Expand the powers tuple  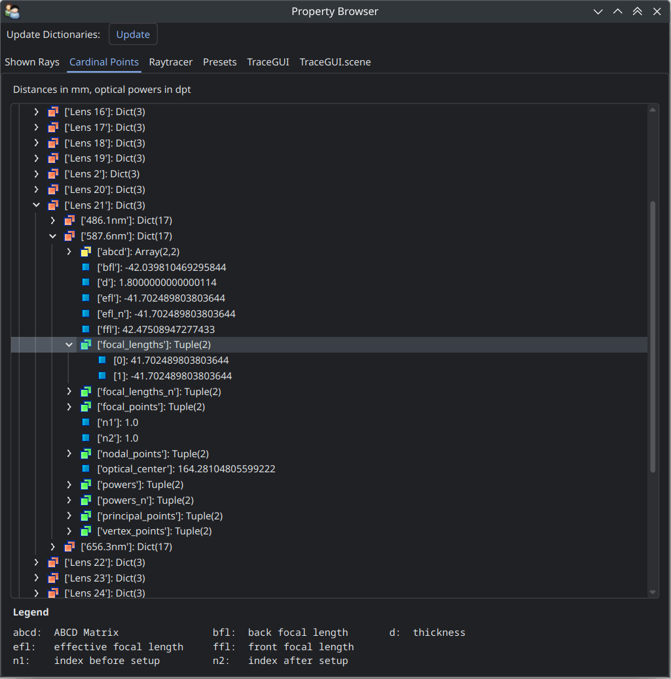(x=69, y=485)
